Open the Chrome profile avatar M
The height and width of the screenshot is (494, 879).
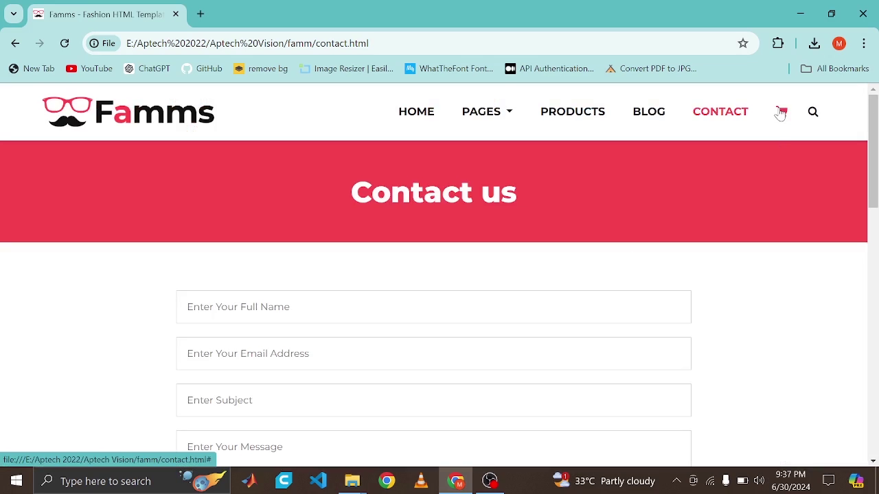point(839,43)
